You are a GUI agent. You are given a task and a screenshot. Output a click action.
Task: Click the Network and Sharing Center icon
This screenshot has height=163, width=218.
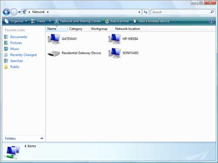56,21
